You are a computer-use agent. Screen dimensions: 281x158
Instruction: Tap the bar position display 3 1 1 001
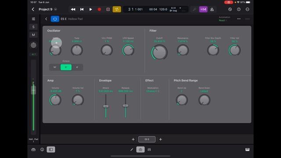tap(135, 9)
